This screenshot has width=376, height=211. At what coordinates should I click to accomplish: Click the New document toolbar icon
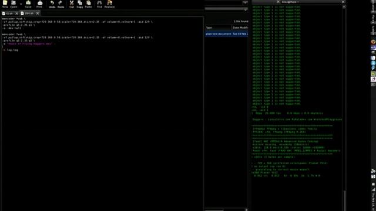pos(5,4)
